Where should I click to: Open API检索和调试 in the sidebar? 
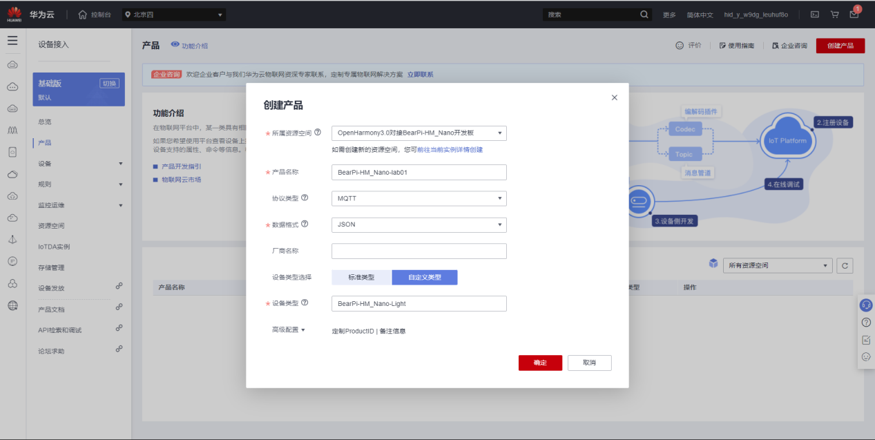(59, 330)
